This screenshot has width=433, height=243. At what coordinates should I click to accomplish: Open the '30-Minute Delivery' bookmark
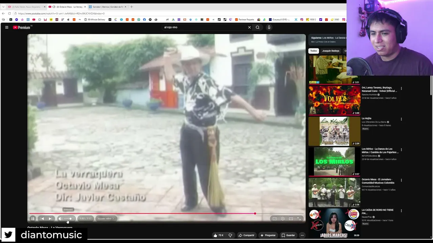(94, 20)
